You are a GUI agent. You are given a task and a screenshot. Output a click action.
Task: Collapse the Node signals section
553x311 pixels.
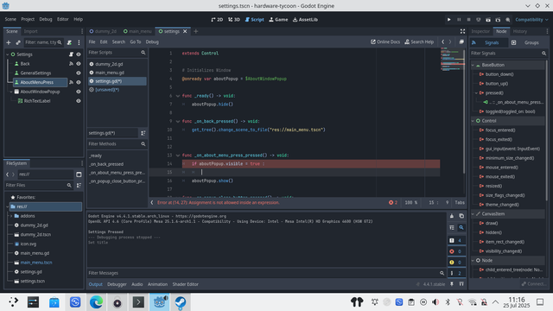473,261
